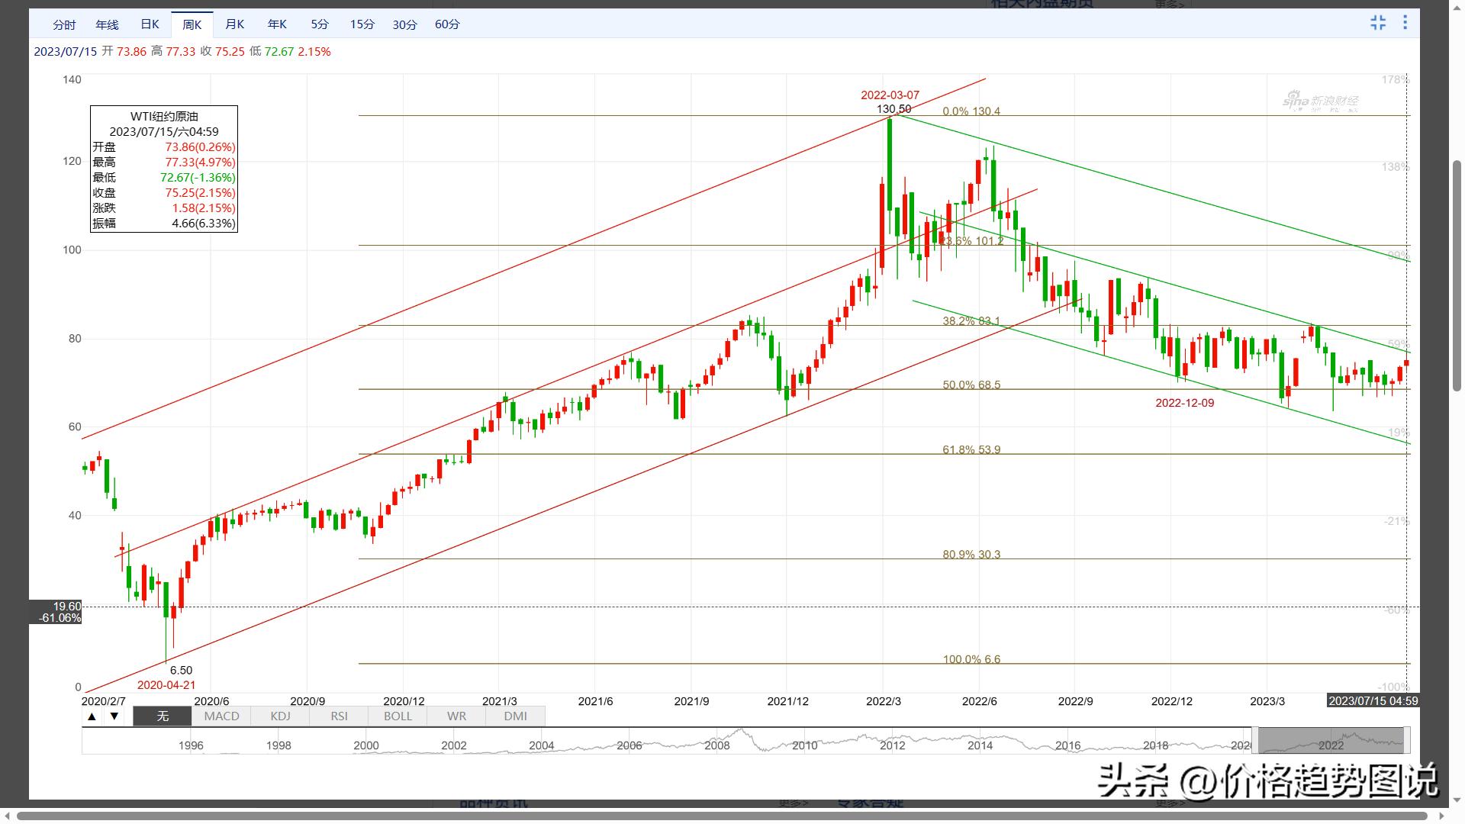Image resolution: width=1465 pixels, height=824 pixels.
Task: Open the vertical three-dot options menu
Action: 1405,23
